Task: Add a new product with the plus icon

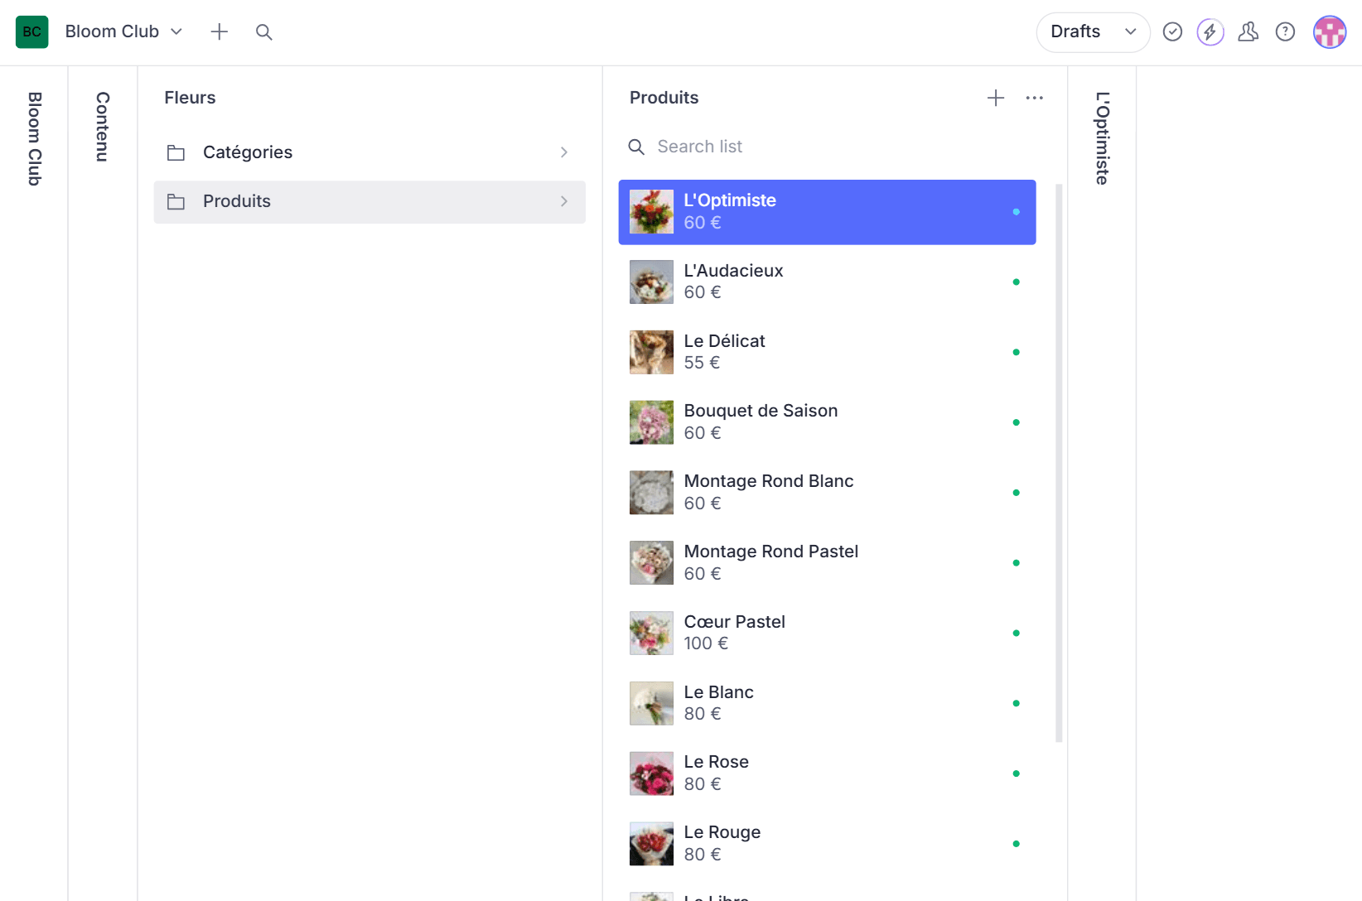Action: pos(995,98)
